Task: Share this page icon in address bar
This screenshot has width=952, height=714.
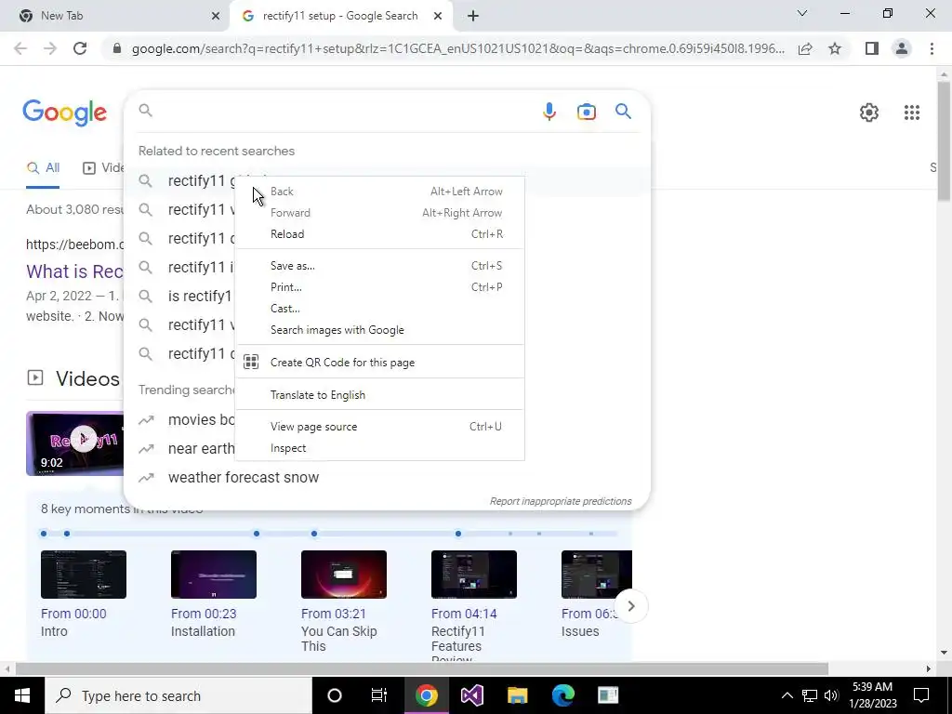Action: (805, 48)
